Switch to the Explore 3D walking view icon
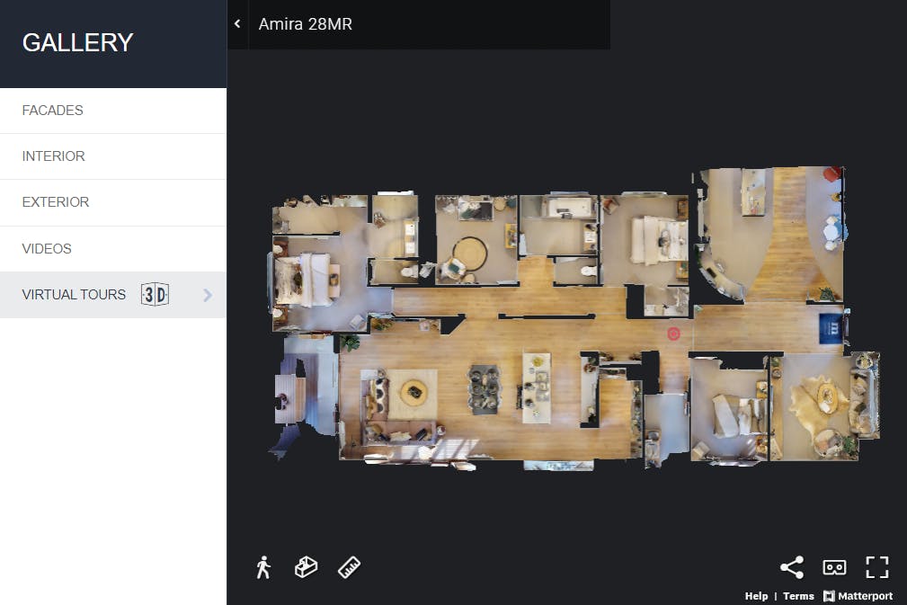Viewport: 907px width, 605px height. 262,567
